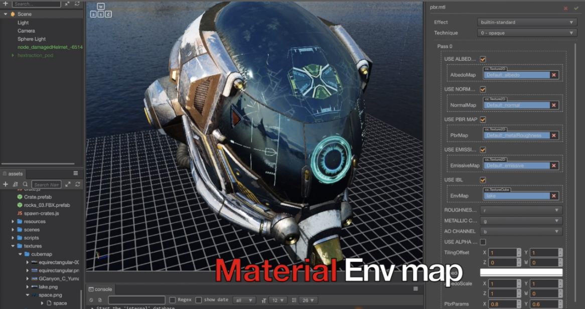Click the assets search magnifier icon
The width and height of the screenshot is (585, 309).
click(25, 184)
